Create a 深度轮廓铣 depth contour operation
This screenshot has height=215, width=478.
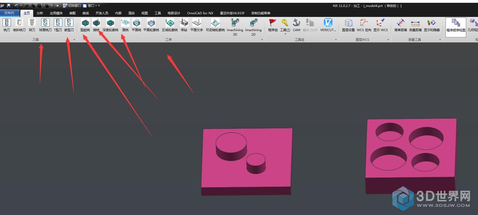coord(110,25)
